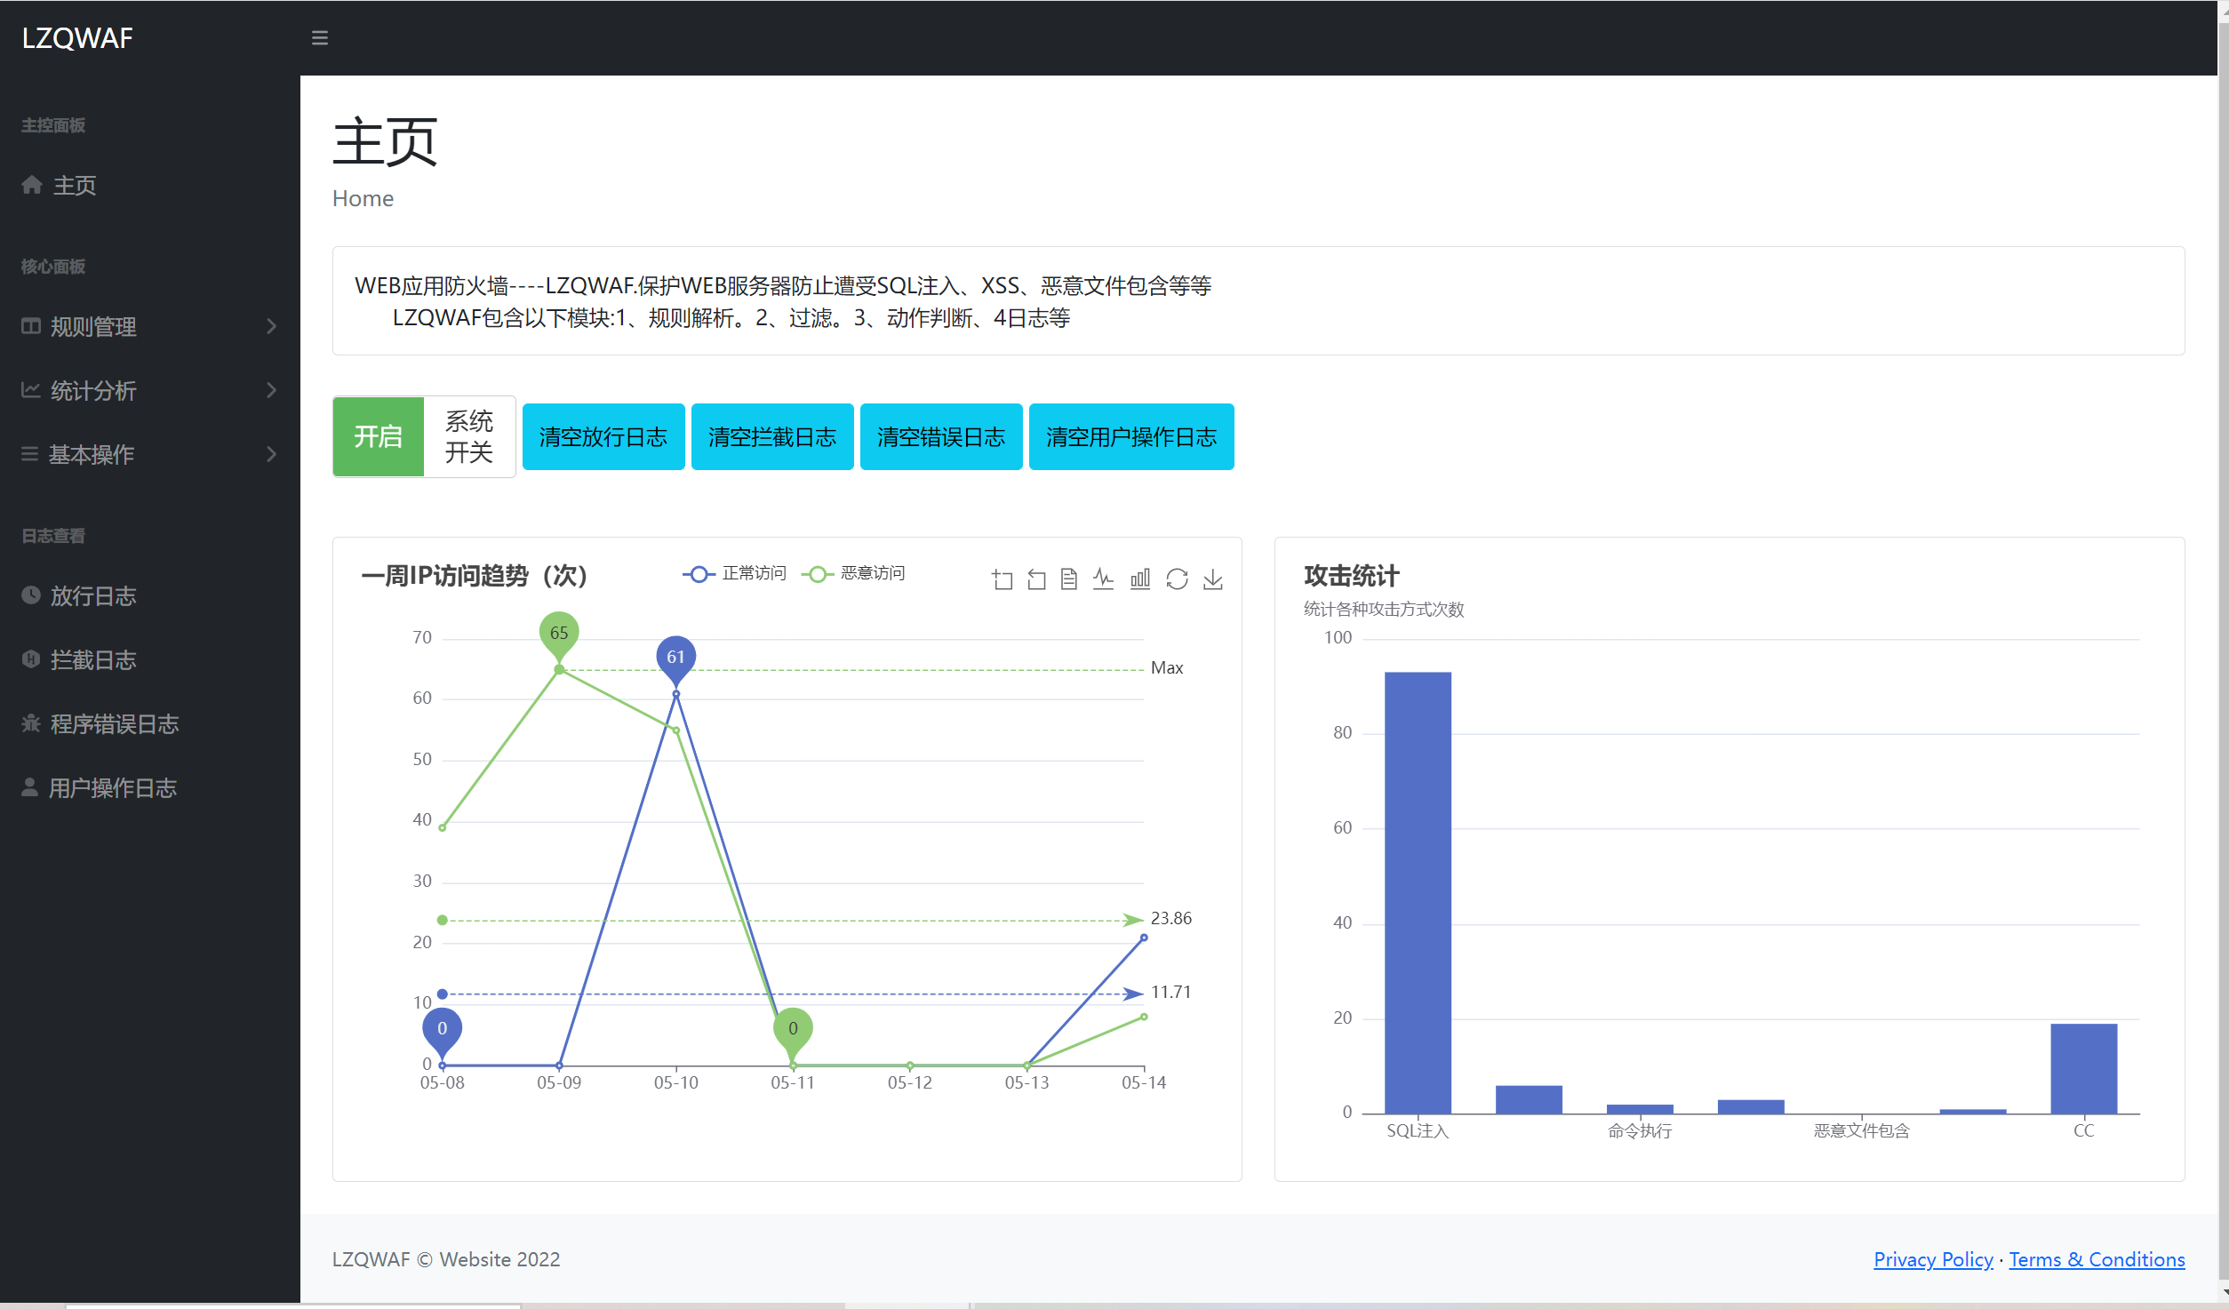Click 清空放行日志 button
Viewport: 2229px width, 1309px height.
click(x=603, y=436)
